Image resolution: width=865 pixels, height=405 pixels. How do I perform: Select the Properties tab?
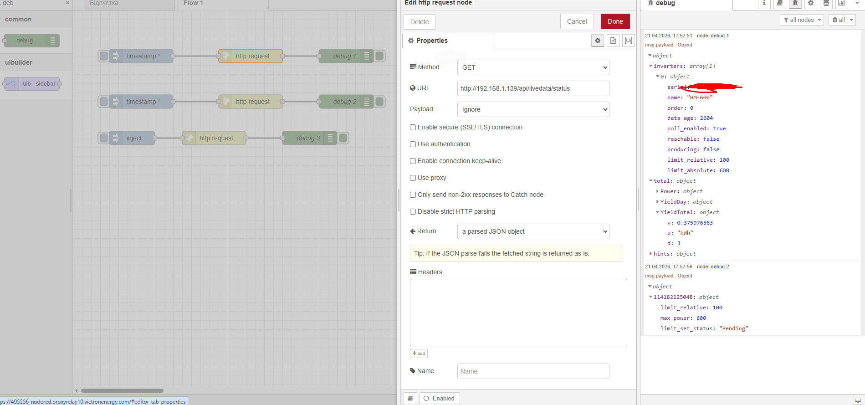447,41
